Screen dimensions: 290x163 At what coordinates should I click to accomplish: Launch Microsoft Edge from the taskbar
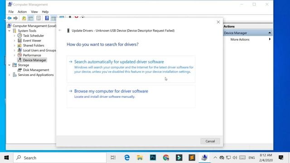tap(127, 158)
